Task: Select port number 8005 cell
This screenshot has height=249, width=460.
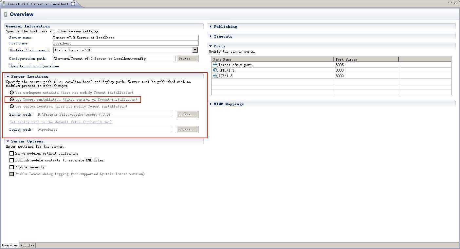Action: (x=366, y=65)
